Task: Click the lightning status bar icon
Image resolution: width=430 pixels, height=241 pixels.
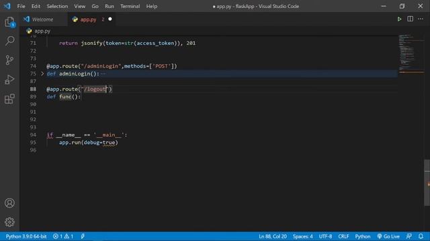Action: pos(83,236)
